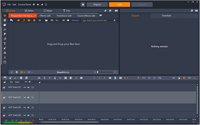Mute audio on A/V Track (1)
Viewport: 200px width, 125px height.
(x=28, y=87)
